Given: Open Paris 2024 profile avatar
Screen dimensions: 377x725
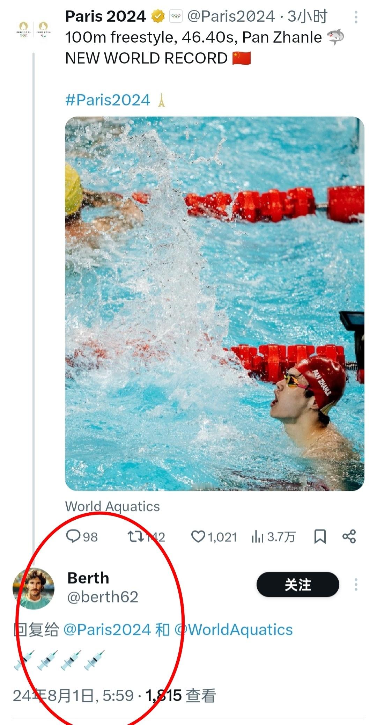Looking at the screenshot, I should (33, 30).
